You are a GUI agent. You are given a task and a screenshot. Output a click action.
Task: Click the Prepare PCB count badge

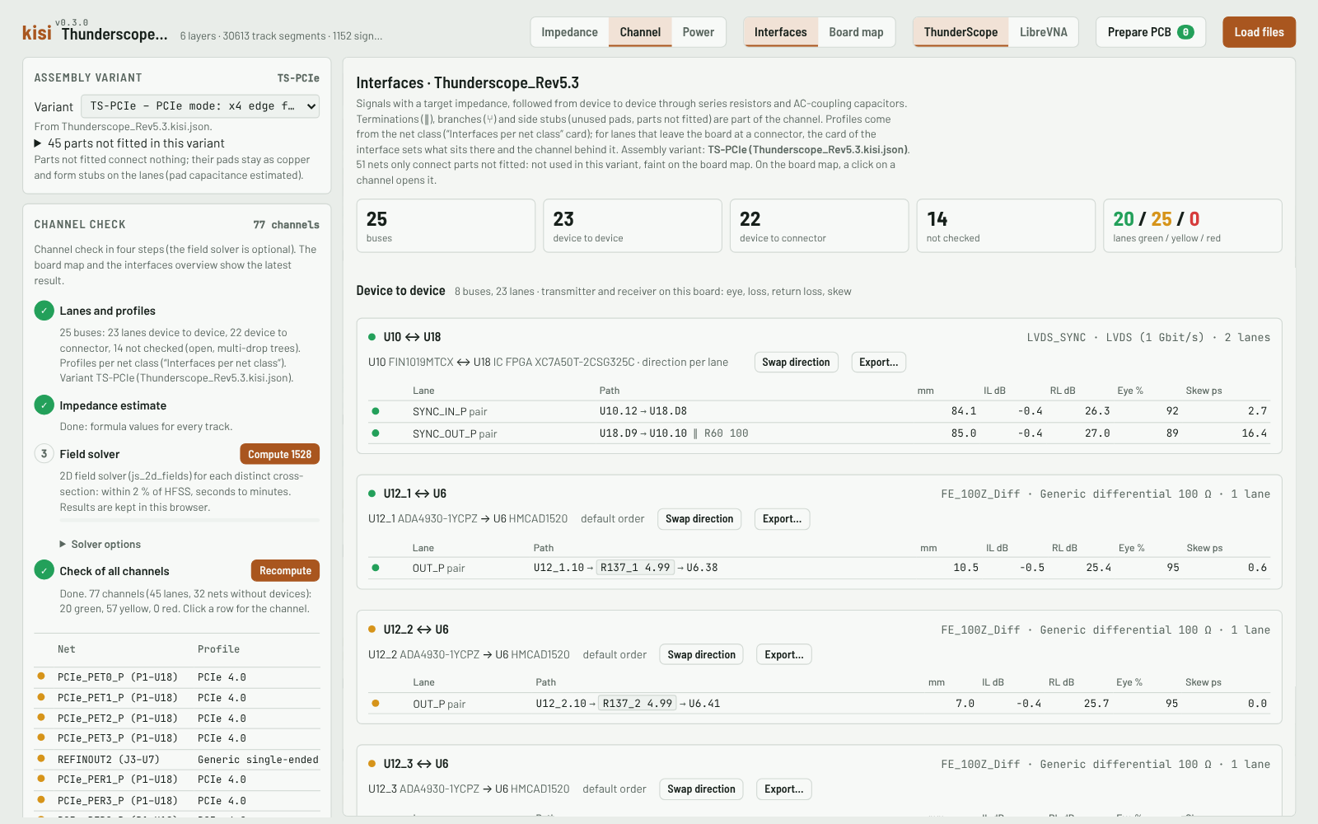(1185, 32)
